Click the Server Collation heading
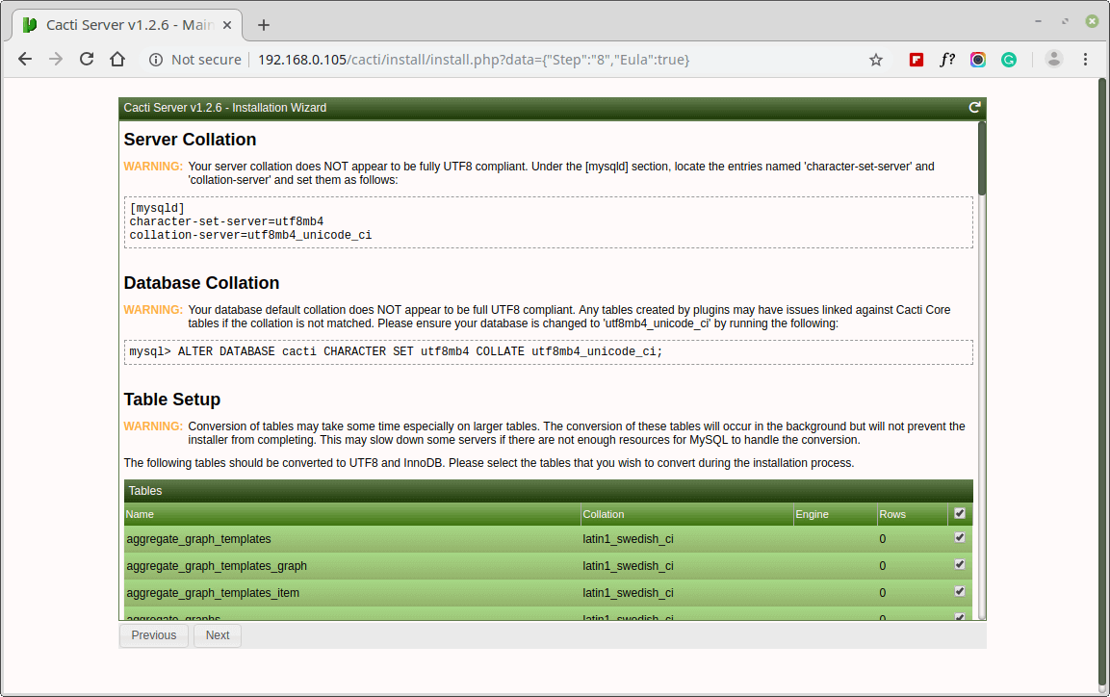1110x697 pixels. [x=190, y=140]
